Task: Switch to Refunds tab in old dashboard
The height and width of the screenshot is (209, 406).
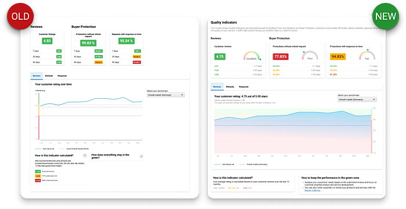Action: [x=49, y=75]
